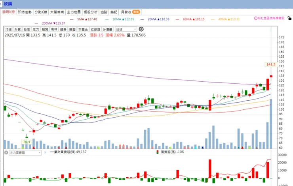Switch to the 分點K線 tab
Image resolution: width=293 pixels, height=186 pixels.
point(41,12)
